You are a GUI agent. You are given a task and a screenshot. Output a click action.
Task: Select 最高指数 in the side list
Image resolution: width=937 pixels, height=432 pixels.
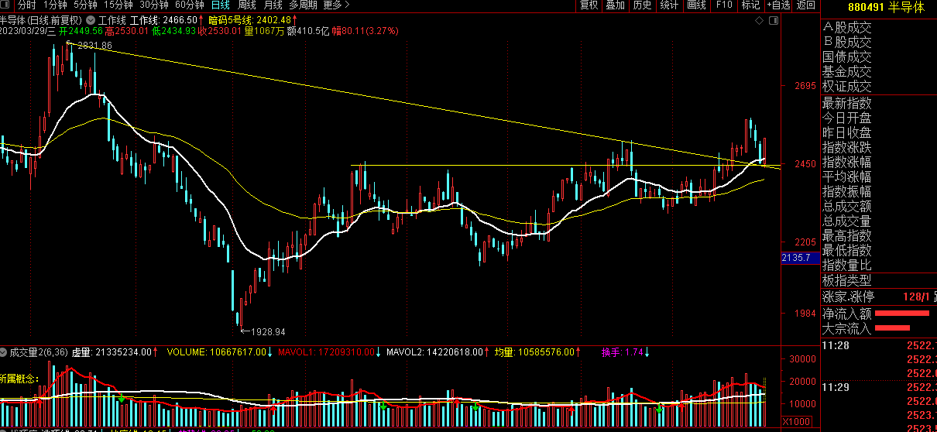(847, 235)
